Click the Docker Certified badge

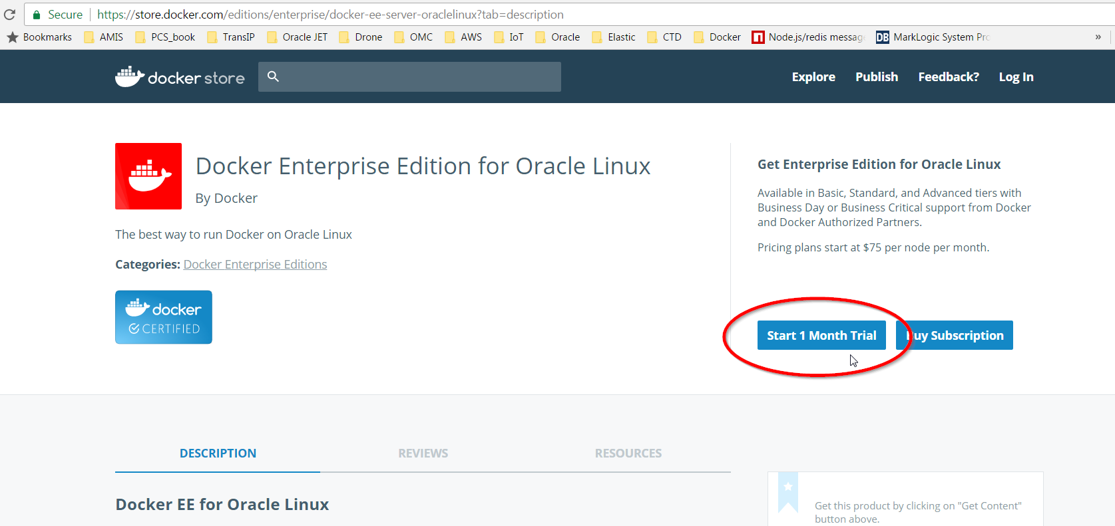point(164,317)
